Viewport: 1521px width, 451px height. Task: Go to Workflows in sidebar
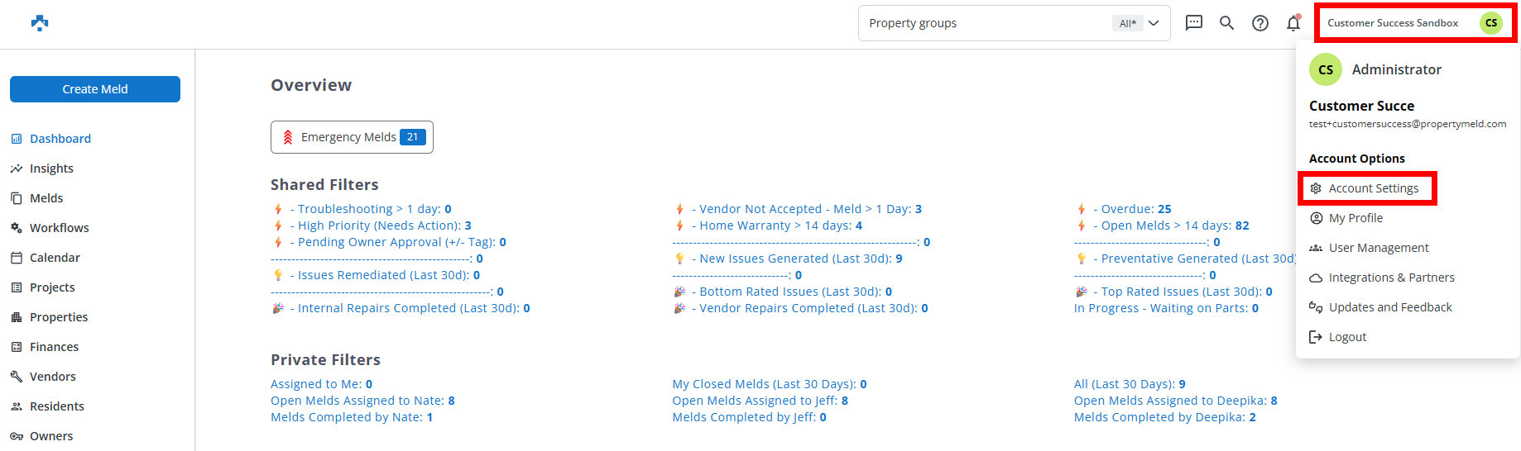tap(59, 228)
